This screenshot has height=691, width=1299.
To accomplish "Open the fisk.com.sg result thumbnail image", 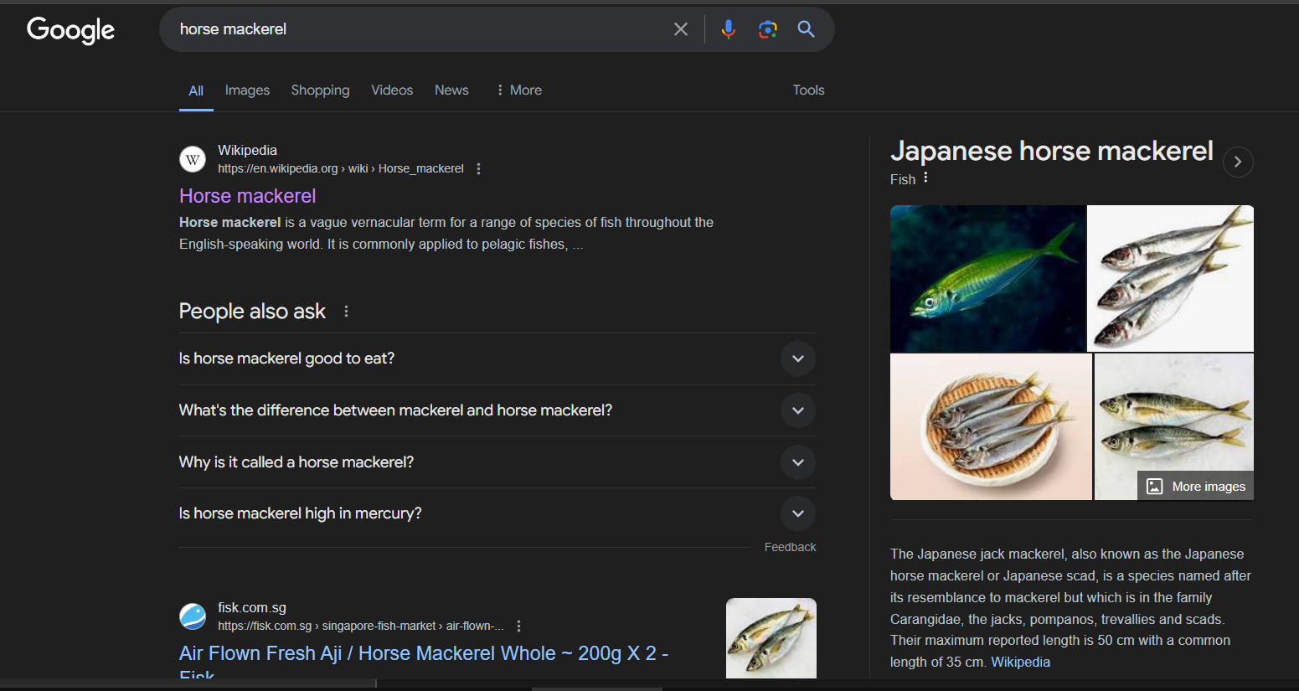I will point(771,638).
